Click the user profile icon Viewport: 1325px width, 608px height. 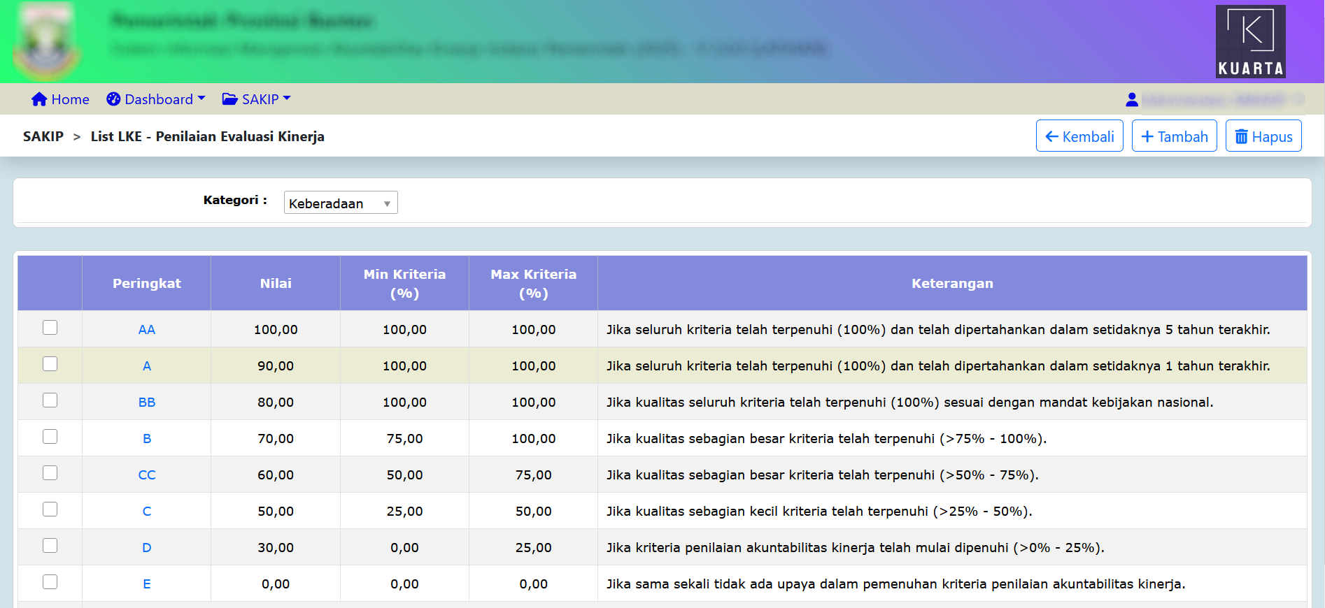tap(1132, 100)
